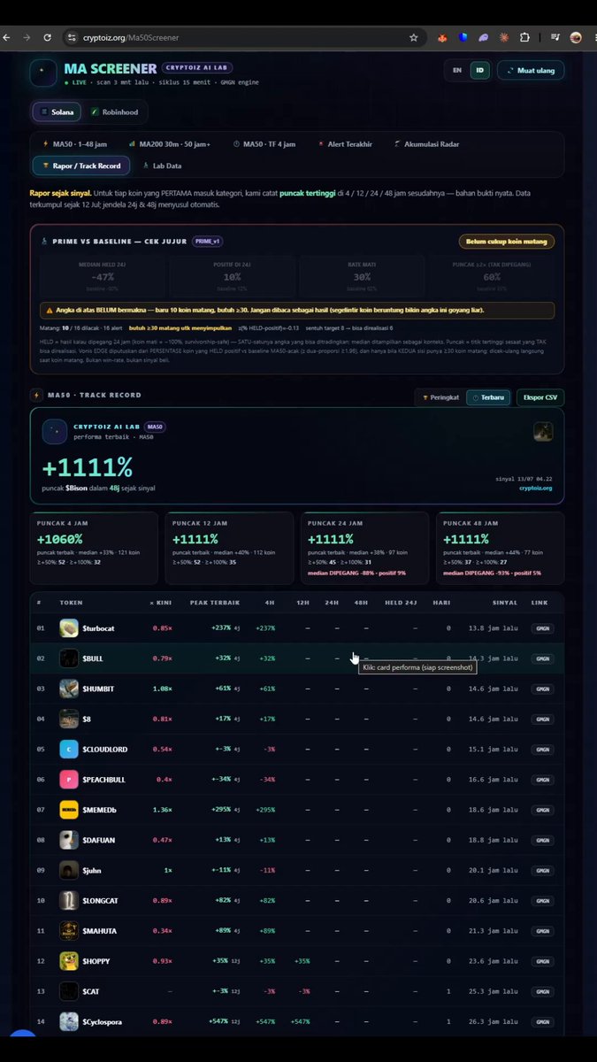The width and height of the screenshot is (597, 1062).
Task: Click the $juhn token icon
Action: [x=69, y=870]
